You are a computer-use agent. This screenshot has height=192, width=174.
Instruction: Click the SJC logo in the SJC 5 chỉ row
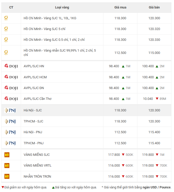point(6,29)
